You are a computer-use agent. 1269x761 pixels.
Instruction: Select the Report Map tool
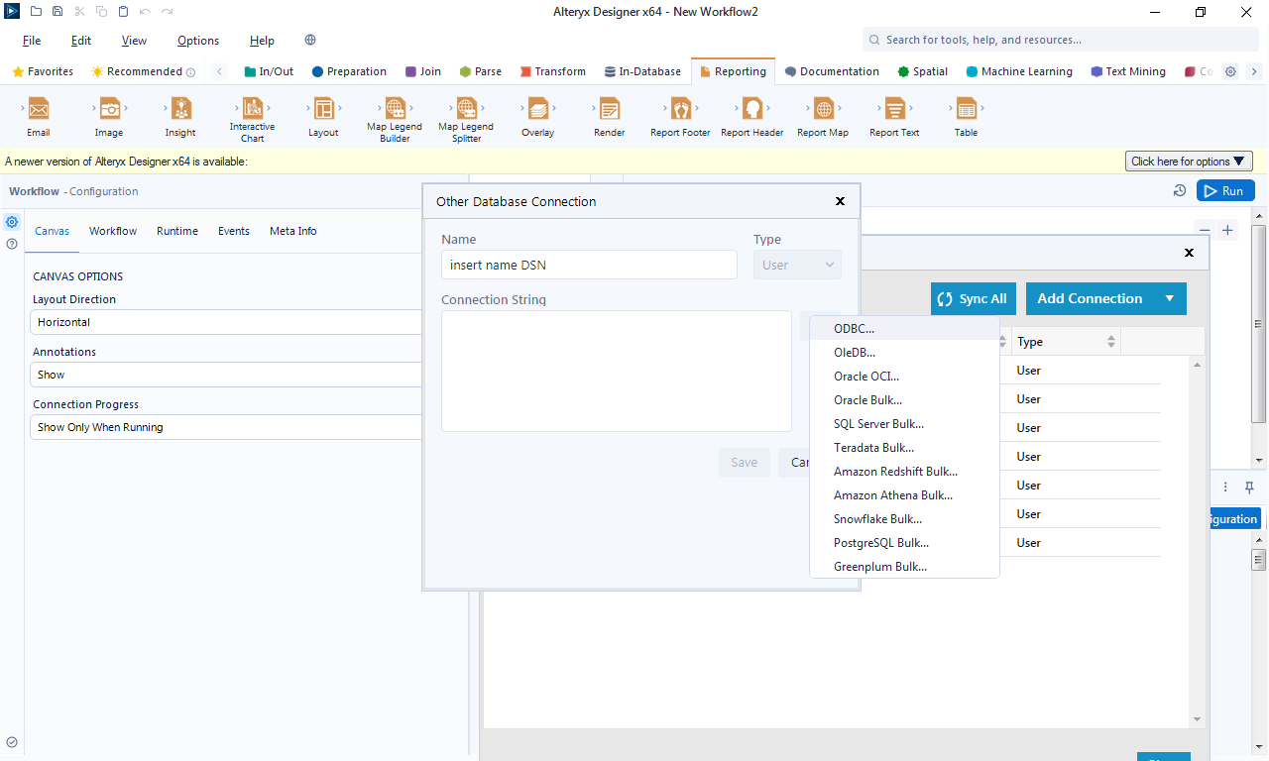[x=822, y=116]
